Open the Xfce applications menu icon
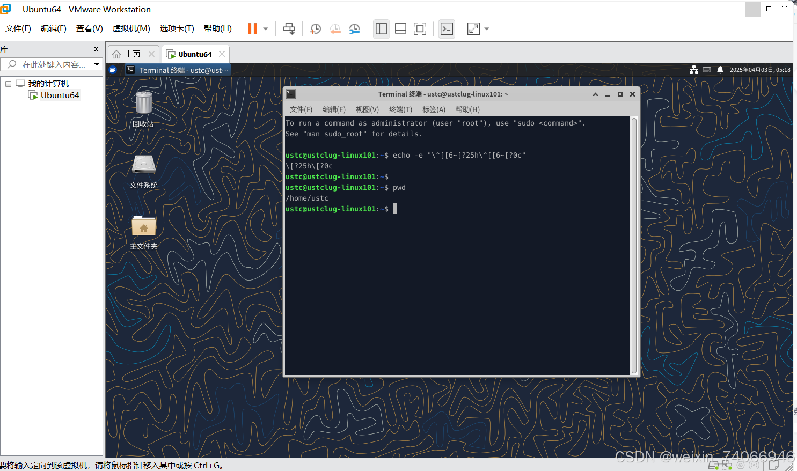 (113, 70)
